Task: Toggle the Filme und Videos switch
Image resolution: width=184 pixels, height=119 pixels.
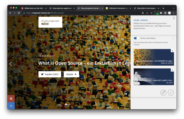Action: [x=136, y=38]
